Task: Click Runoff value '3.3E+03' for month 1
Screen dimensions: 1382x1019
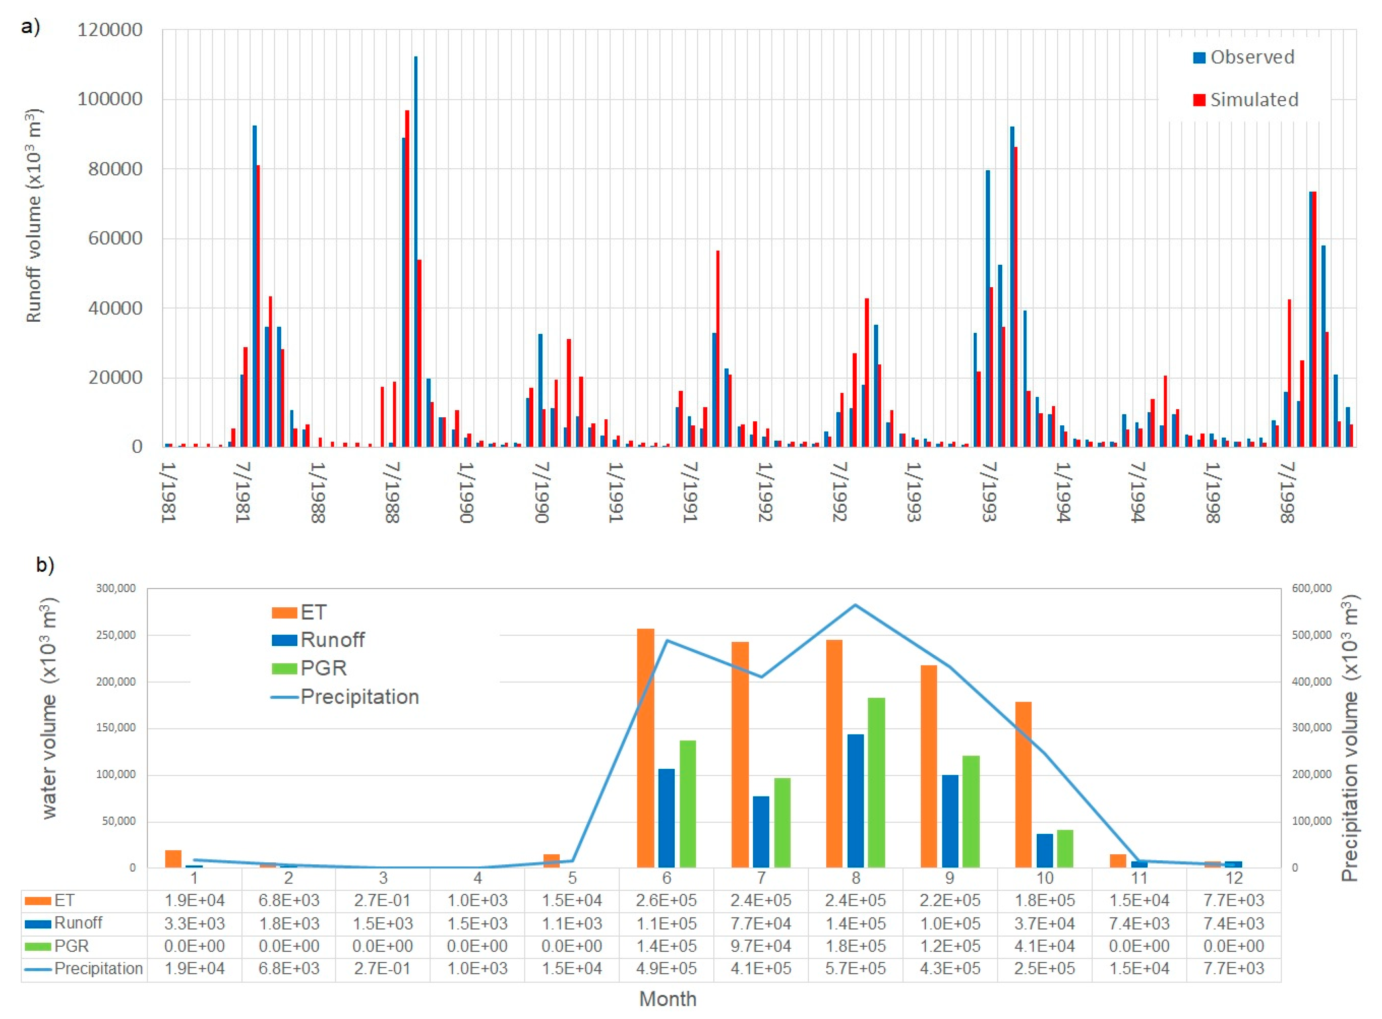Action: click(195, 923)
